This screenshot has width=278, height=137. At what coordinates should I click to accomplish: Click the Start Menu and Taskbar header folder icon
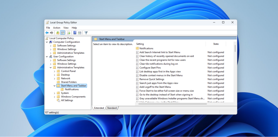click(96, 39)
